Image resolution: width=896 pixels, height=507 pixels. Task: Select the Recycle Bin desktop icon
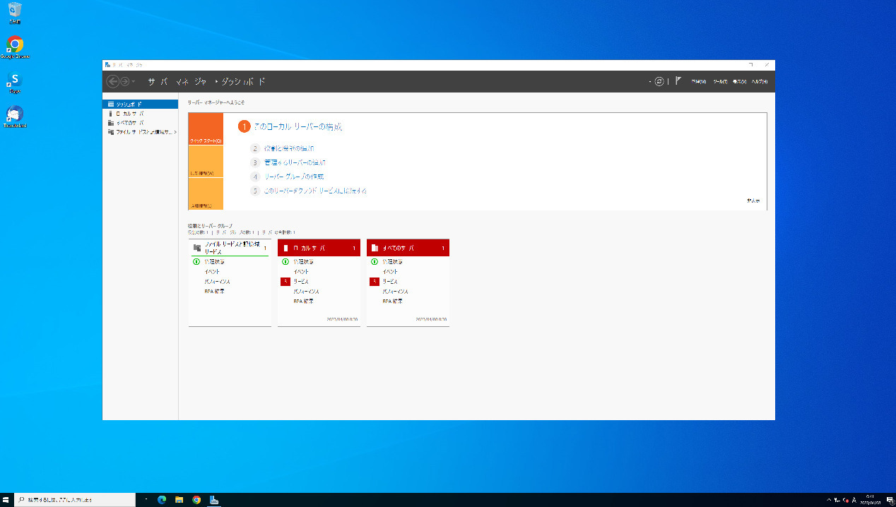[15, 13]
